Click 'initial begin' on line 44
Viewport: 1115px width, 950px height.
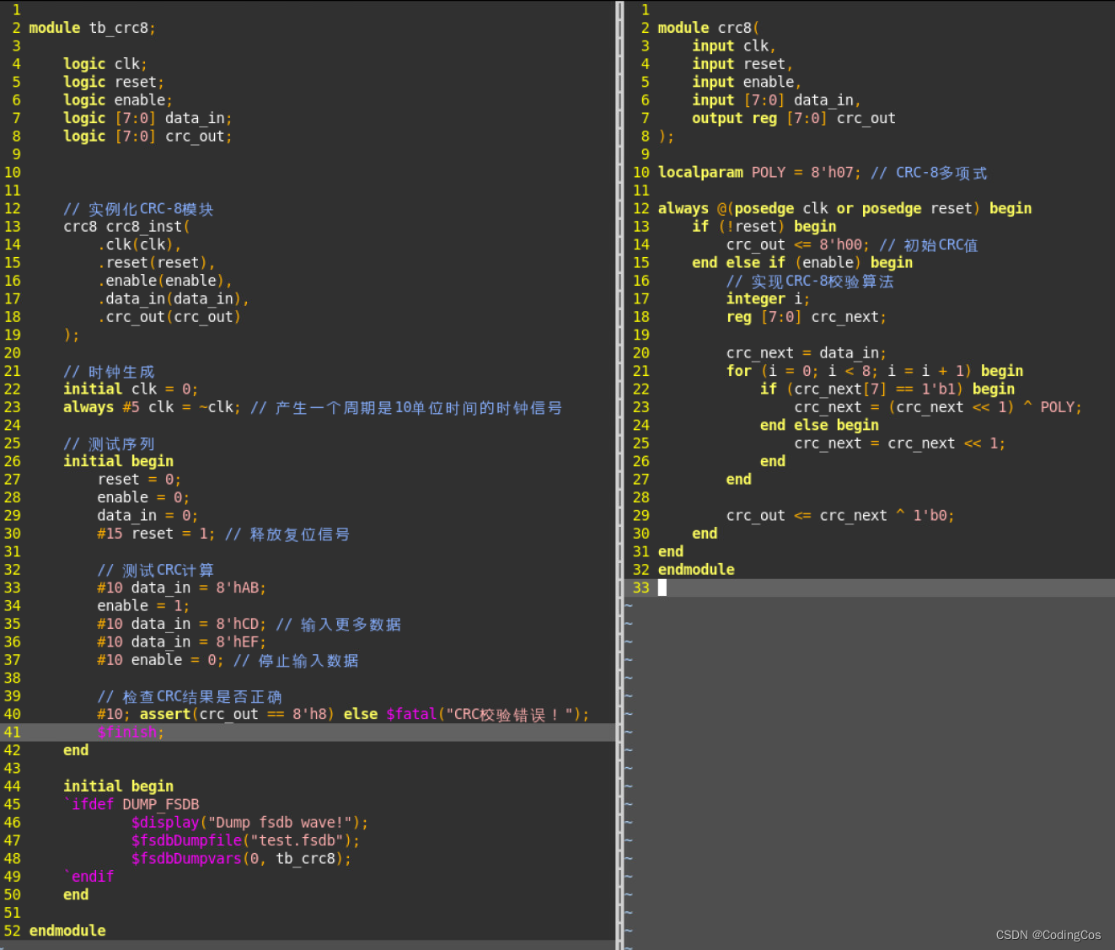click(x=118, y=786)
